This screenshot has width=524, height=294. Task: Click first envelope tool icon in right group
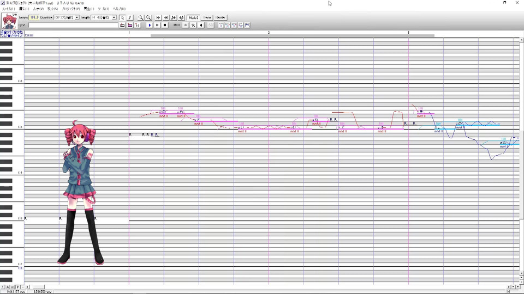point(221,25)
